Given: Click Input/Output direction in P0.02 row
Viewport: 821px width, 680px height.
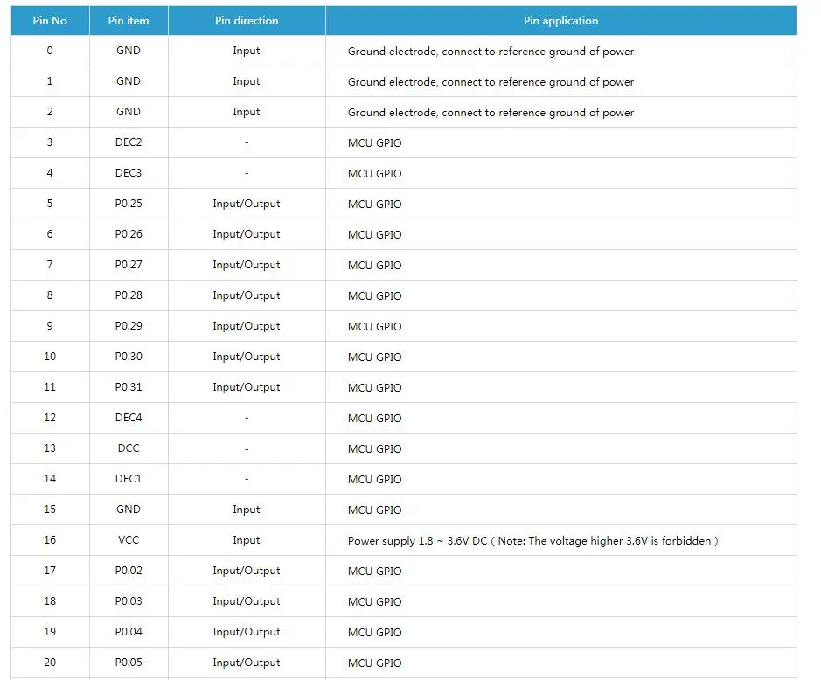Looking at the screenshot, I should coord(247,571).
